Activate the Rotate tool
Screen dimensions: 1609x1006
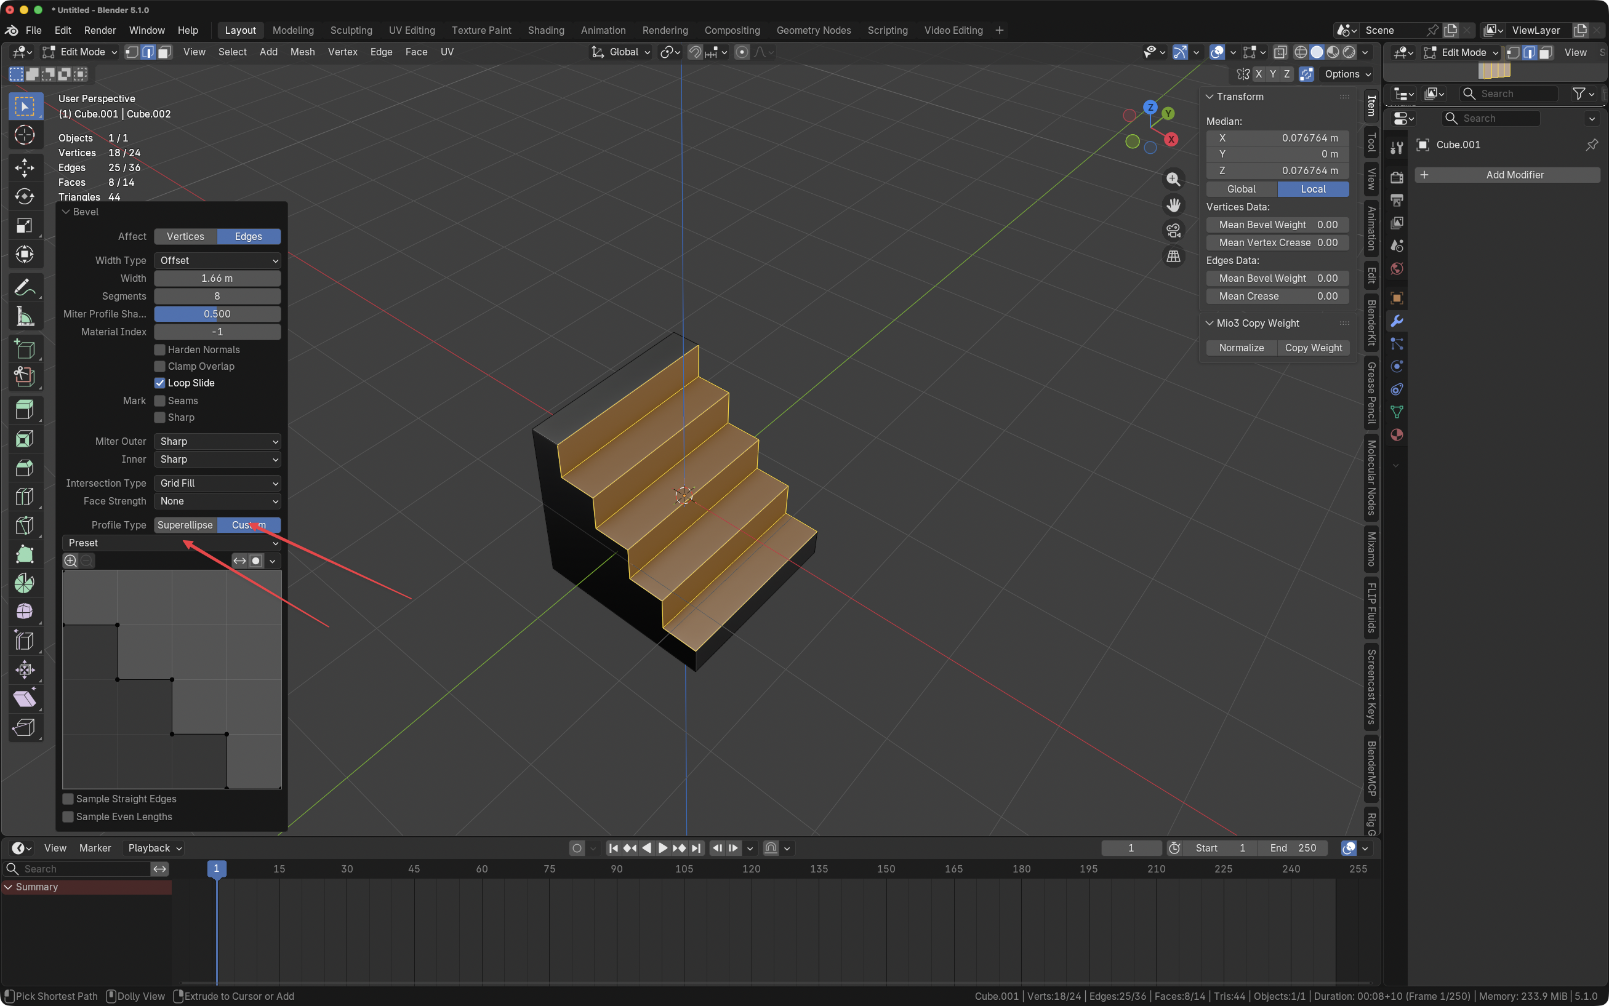[25, 196]
